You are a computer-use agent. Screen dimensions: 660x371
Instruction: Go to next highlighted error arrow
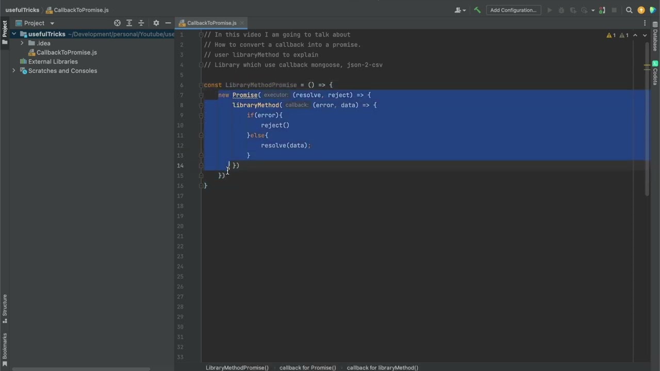tap(645, 35)
